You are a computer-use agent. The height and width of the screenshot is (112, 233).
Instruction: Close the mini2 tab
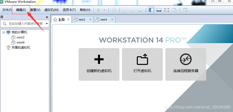pyautogui.click(x=90, y=19)
